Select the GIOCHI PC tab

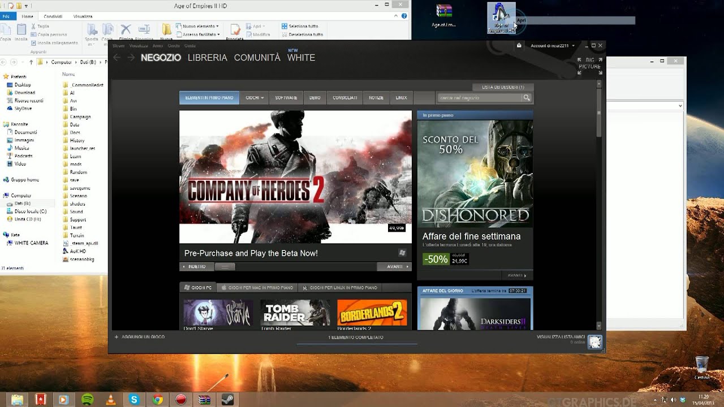(x=198, y=288)
